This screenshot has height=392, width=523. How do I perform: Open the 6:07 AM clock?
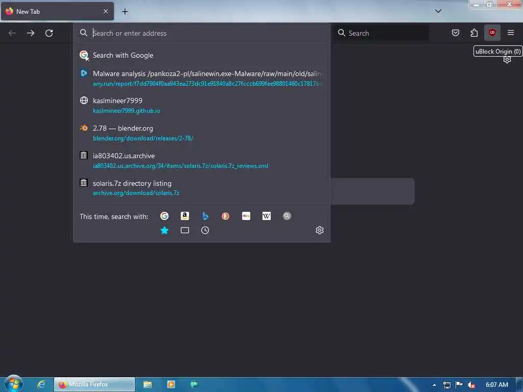tap(496, 385)
